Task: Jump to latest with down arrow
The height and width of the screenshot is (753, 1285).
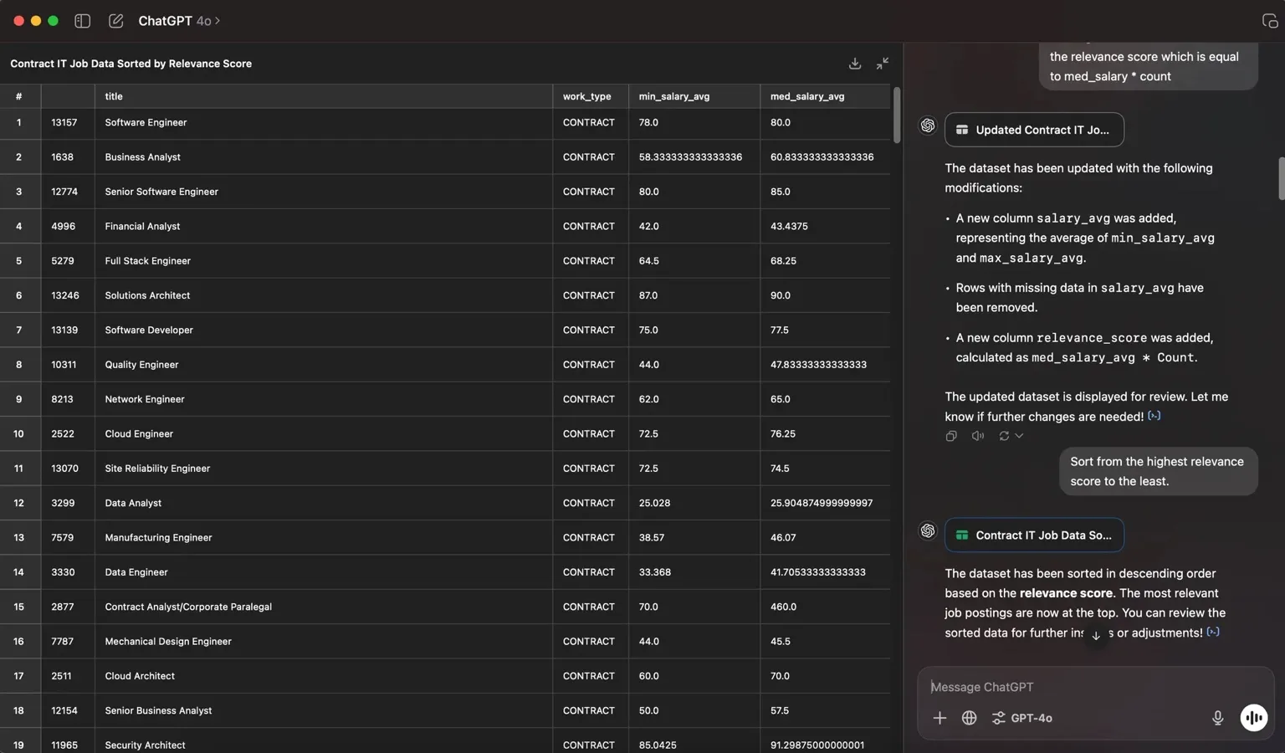Action: pyautogui.click(x=1096, y=635)
